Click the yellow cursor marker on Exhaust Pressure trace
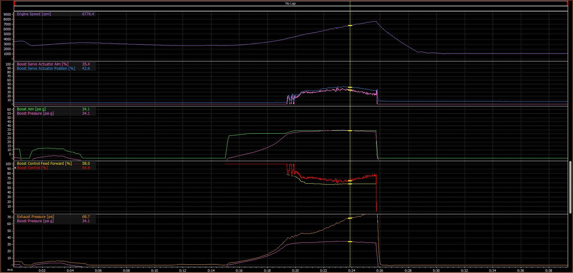Image resolution: width=573 pixels, height=273 pixels. [350, 218]
